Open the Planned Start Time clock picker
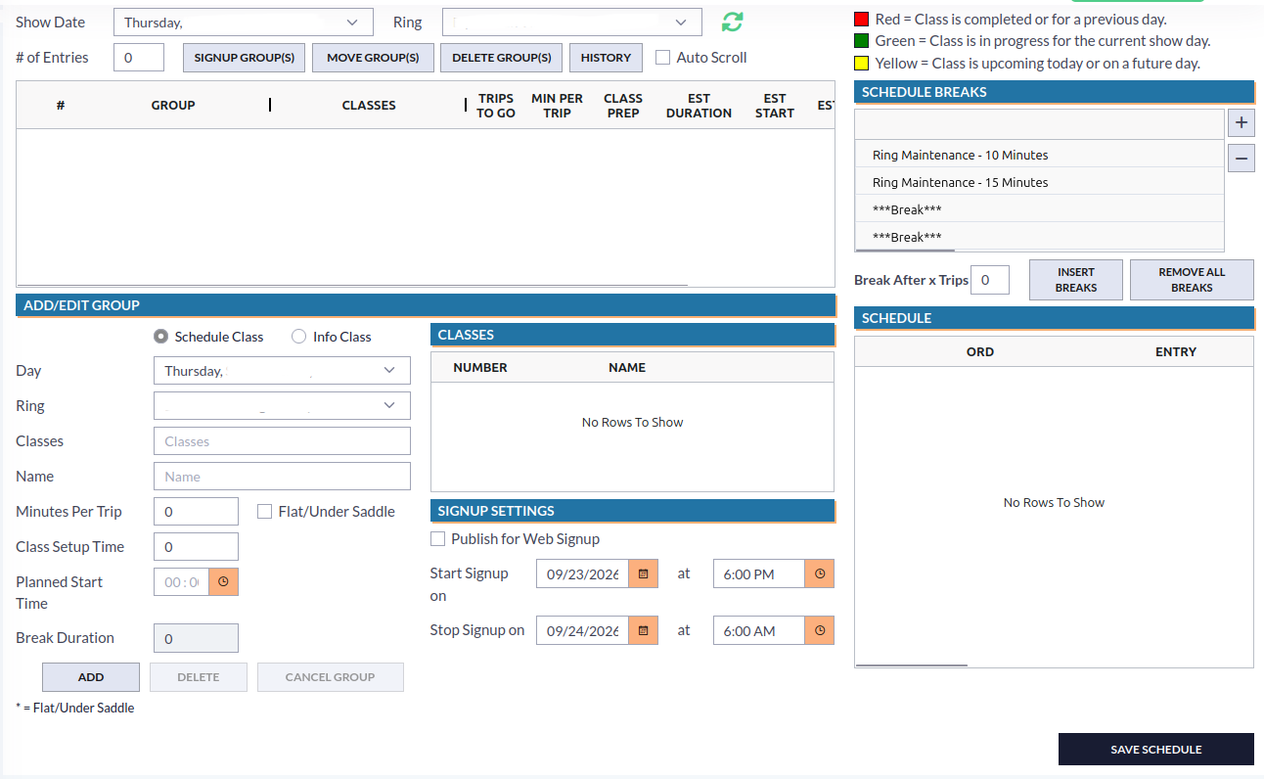 coord(223,581)
